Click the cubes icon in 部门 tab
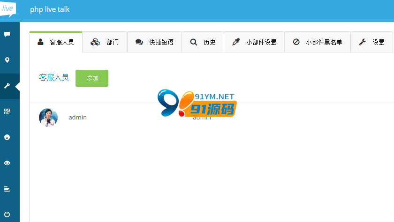This screenshot has height=222, width=394. click(95, 42)
